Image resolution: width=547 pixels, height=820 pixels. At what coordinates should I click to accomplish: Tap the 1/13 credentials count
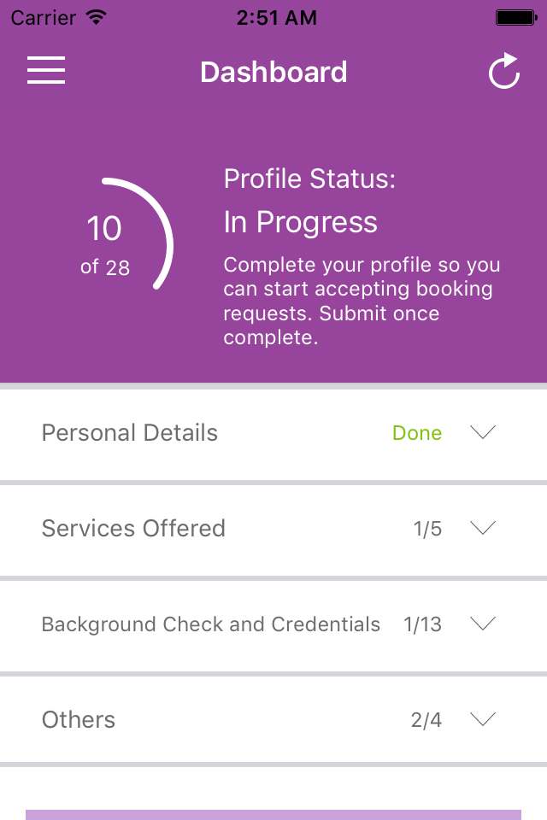422,624
